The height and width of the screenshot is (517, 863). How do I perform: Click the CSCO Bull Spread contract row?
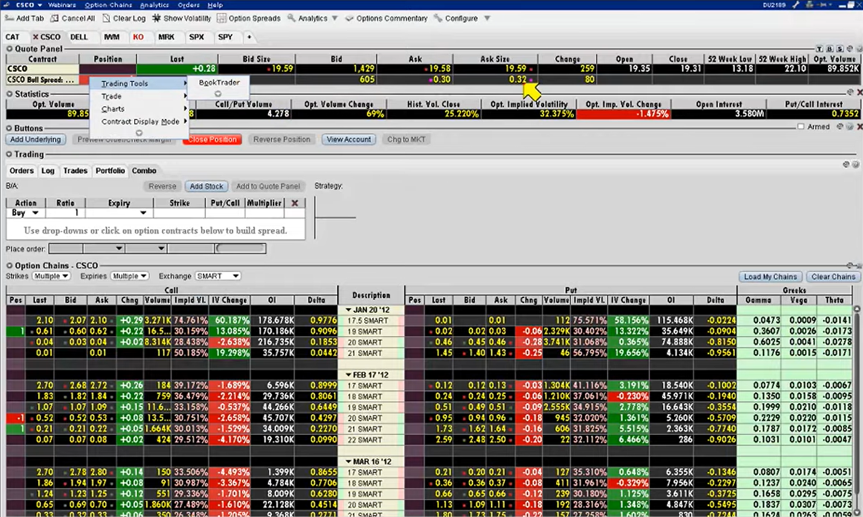(42, 80)
